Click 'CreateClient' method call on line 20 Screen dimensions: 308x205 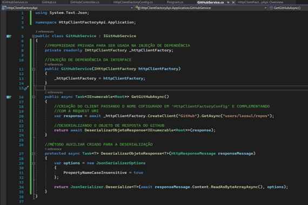coord(162,116)
